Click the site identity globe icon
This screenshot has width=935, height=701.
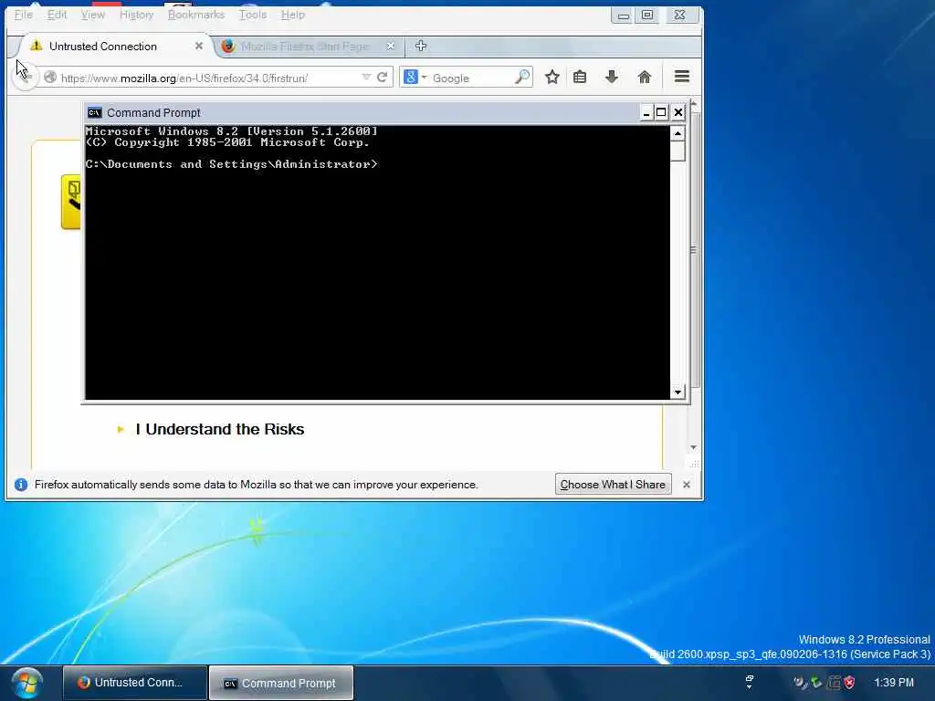point(50,78)
